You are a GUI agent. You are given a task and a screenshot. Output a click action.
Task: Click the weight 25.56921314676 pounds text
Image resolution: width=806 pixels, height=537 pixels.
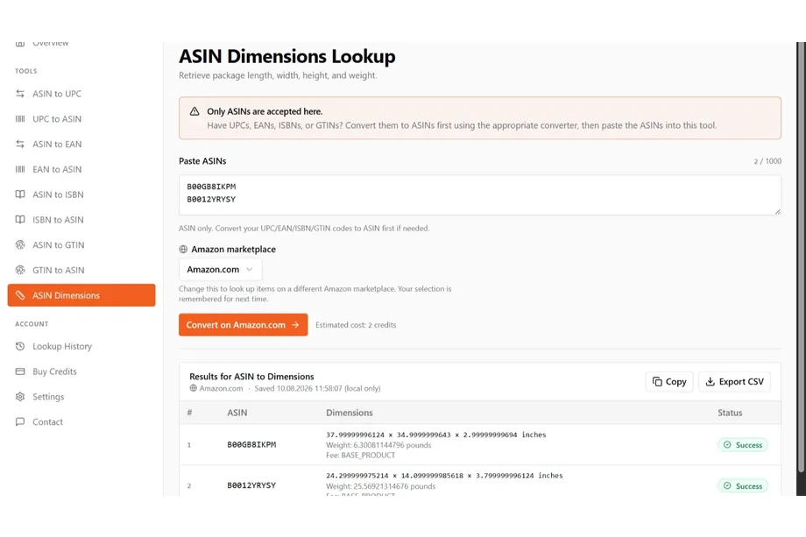pyautogui.click(x=380, y=486)
